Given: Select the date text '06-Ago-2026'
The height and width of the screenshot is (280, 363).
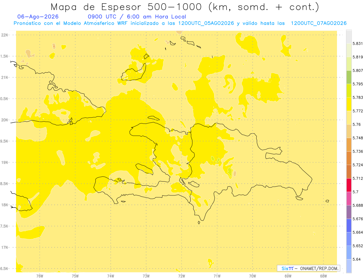Looking at the screenshot, I should coord(38,17).
